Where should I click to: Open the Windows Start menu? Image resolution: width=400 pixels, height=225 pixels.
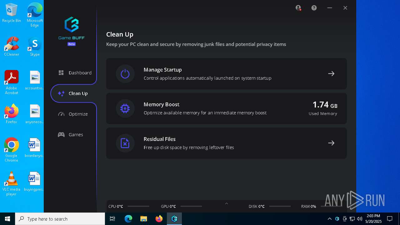coord(7,219)
